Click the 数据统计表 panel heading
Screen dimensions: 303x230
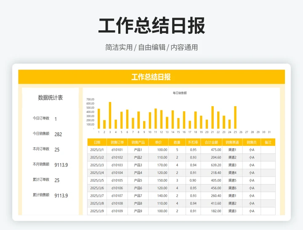click(50, 98)
